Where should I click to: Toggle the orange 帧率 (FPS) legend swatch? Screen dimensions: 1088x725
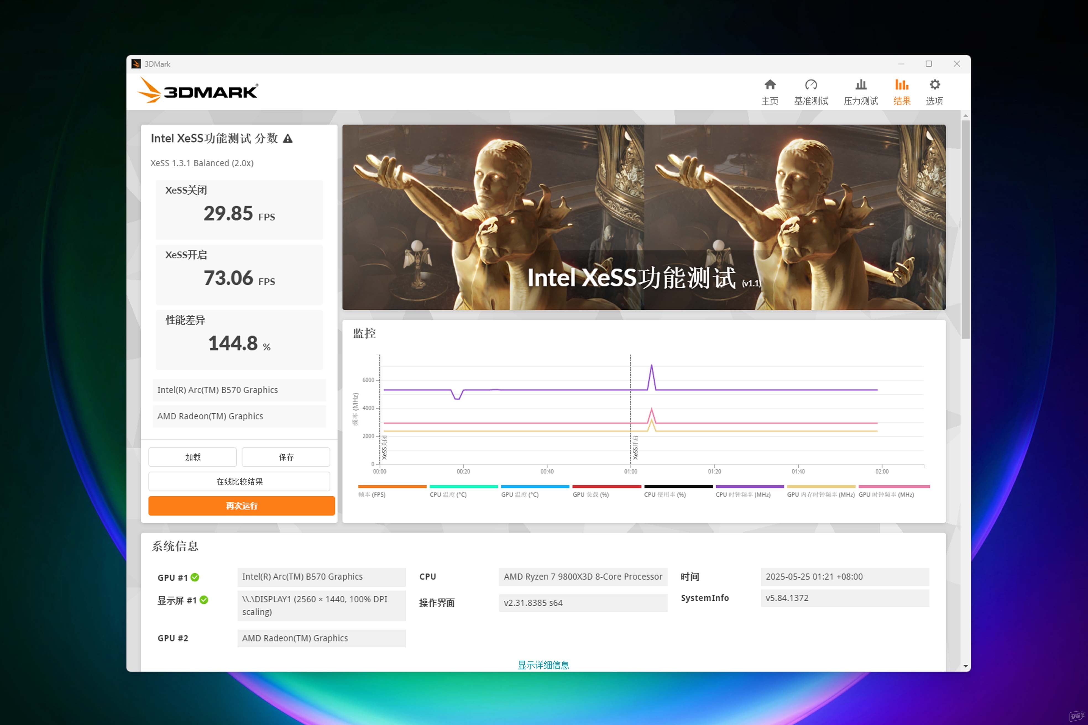click(392, 486)
